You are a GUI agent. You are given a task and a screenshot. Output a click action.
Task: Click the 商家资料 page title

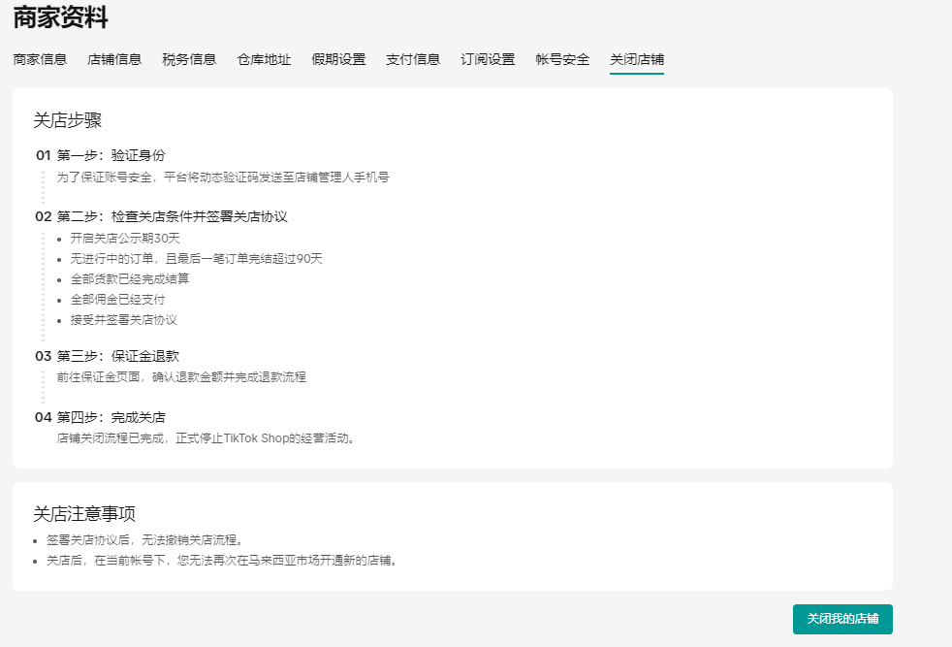pyautogui.click(x=60, y=16)
